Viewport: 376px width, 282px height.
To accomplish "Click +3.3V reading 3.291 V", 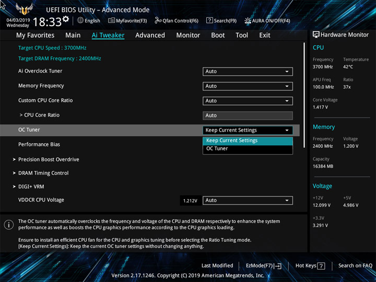I will [x=320, y=226].
